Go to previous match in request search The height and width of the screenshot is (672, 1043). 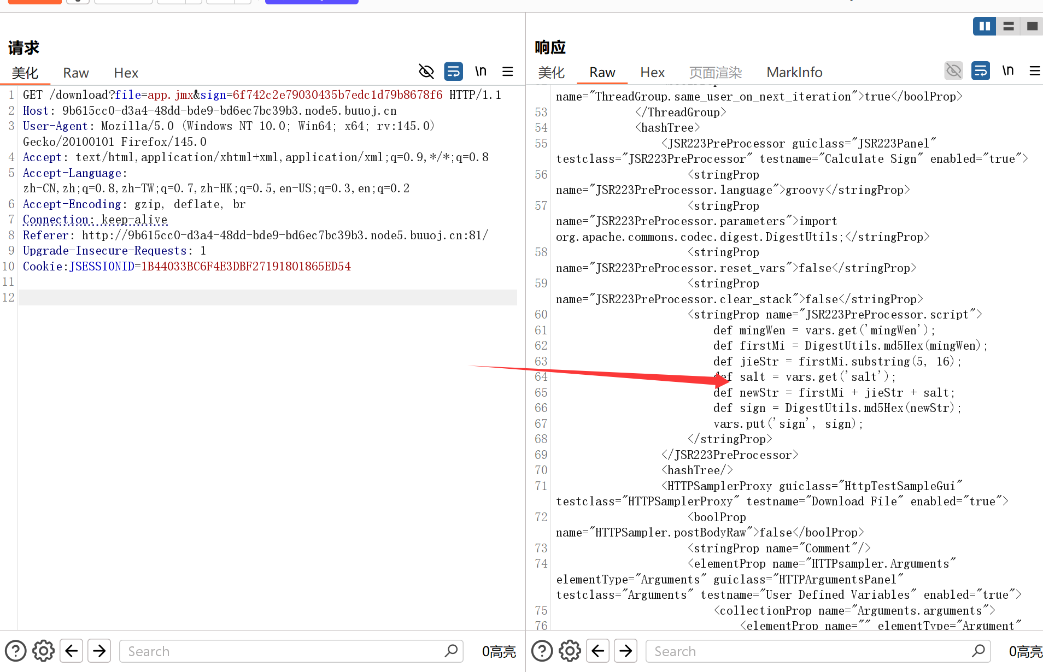pyautogui.click(x=72, y=651)
